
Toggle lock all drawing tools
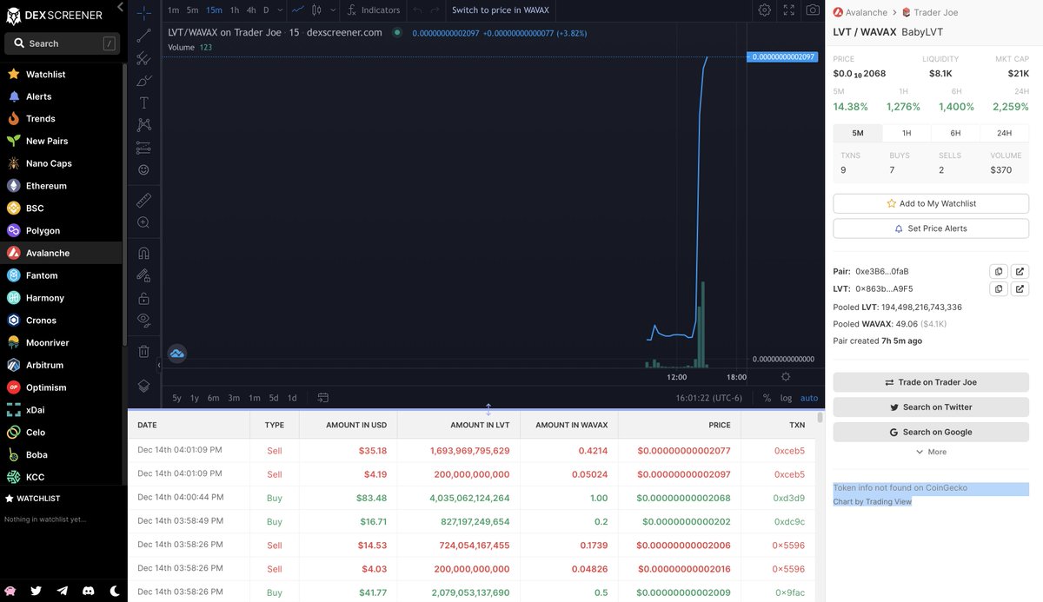pos(143,298)
